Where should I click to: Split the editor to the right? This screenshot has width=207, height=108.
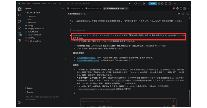[x=181, y=8]
